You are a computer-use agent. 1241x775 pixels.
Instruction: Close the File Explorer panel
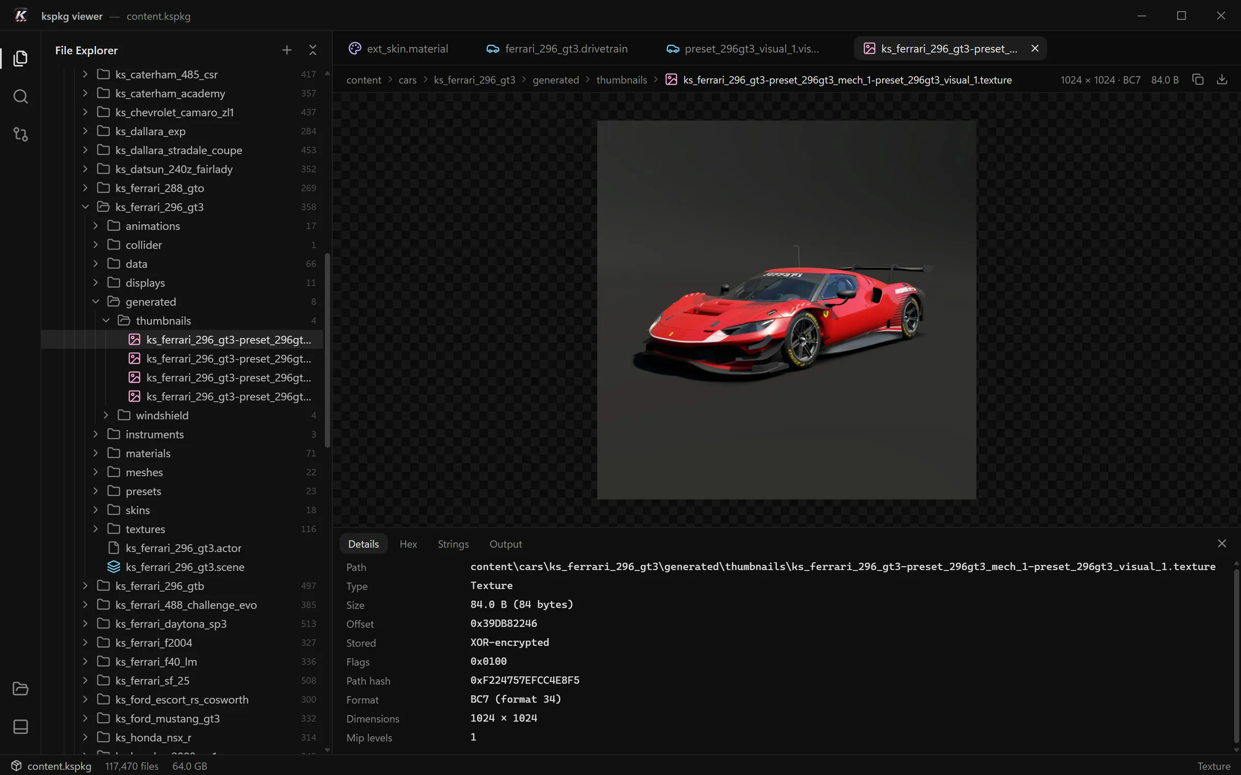[312, 50]
